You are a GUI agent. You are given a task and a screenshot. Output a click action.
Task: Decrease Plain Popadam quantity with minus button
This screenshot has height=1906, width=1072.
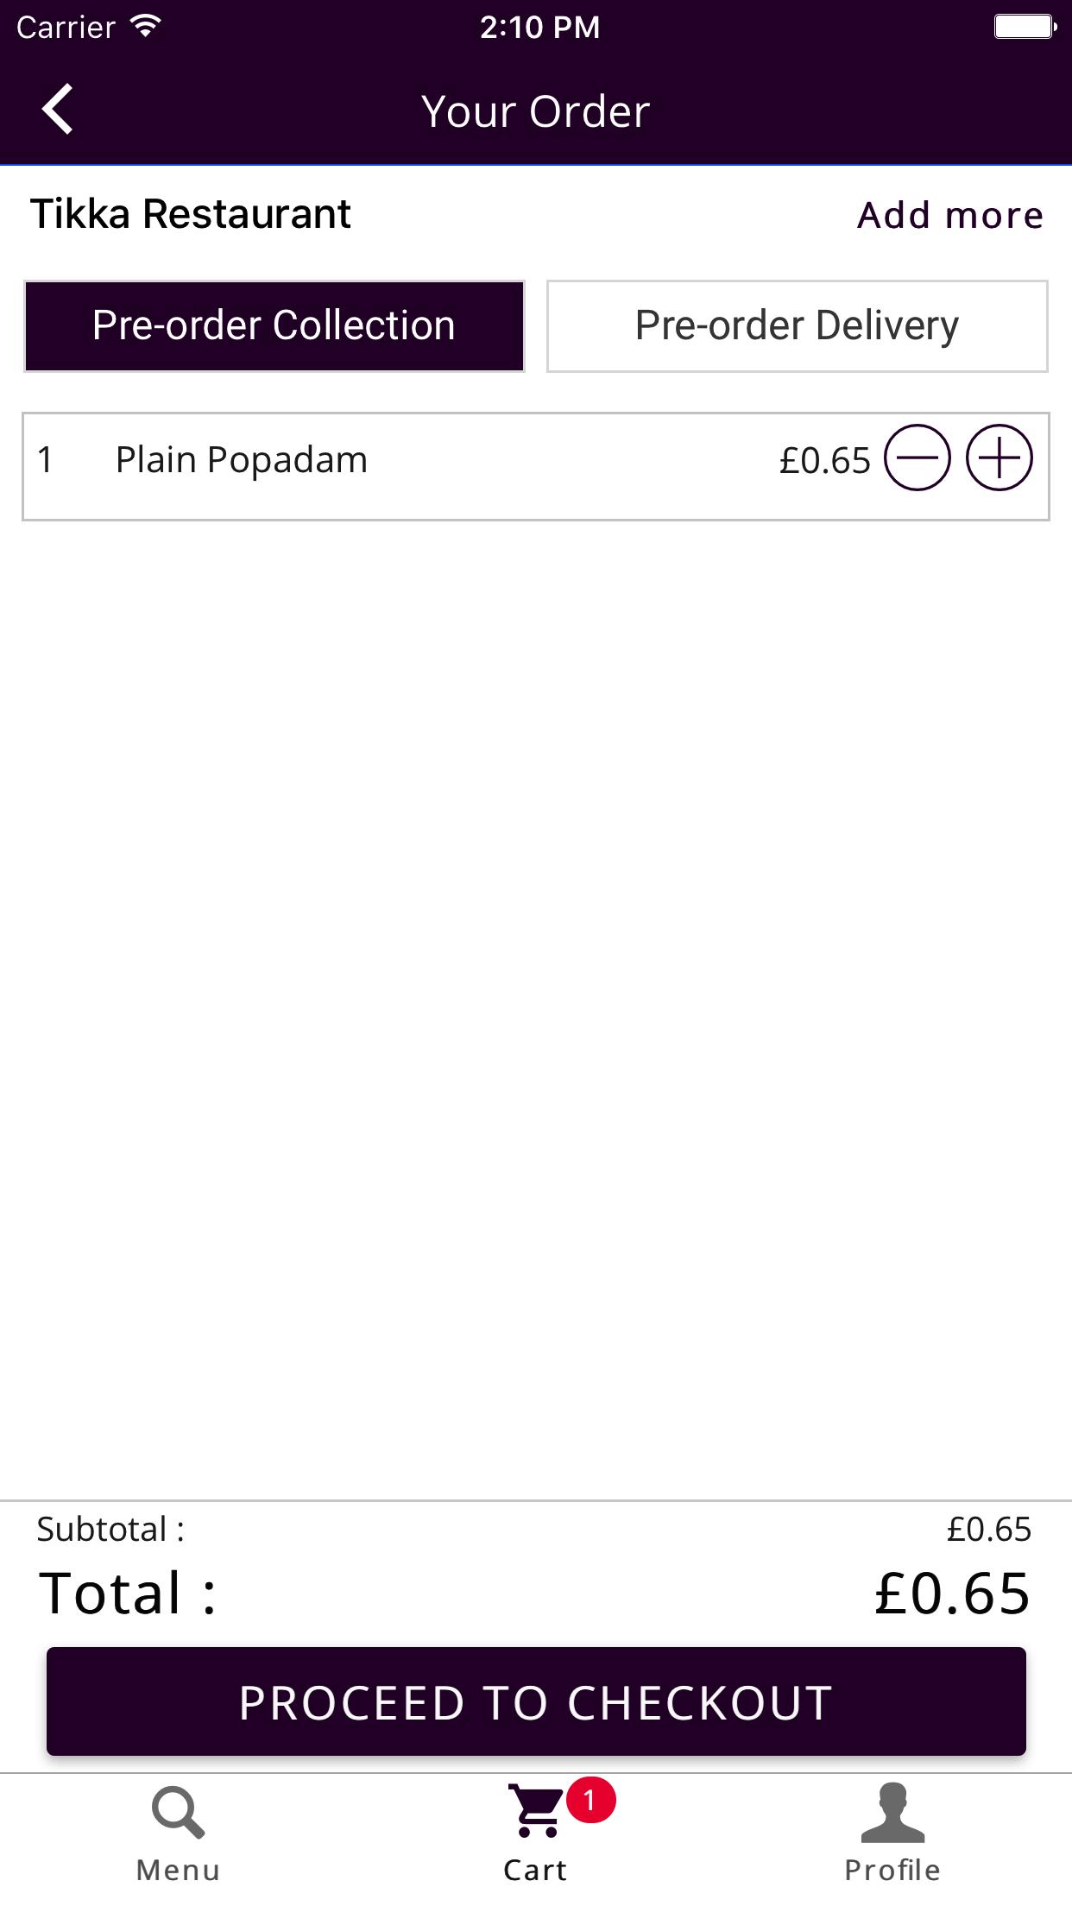coord(917,458)
